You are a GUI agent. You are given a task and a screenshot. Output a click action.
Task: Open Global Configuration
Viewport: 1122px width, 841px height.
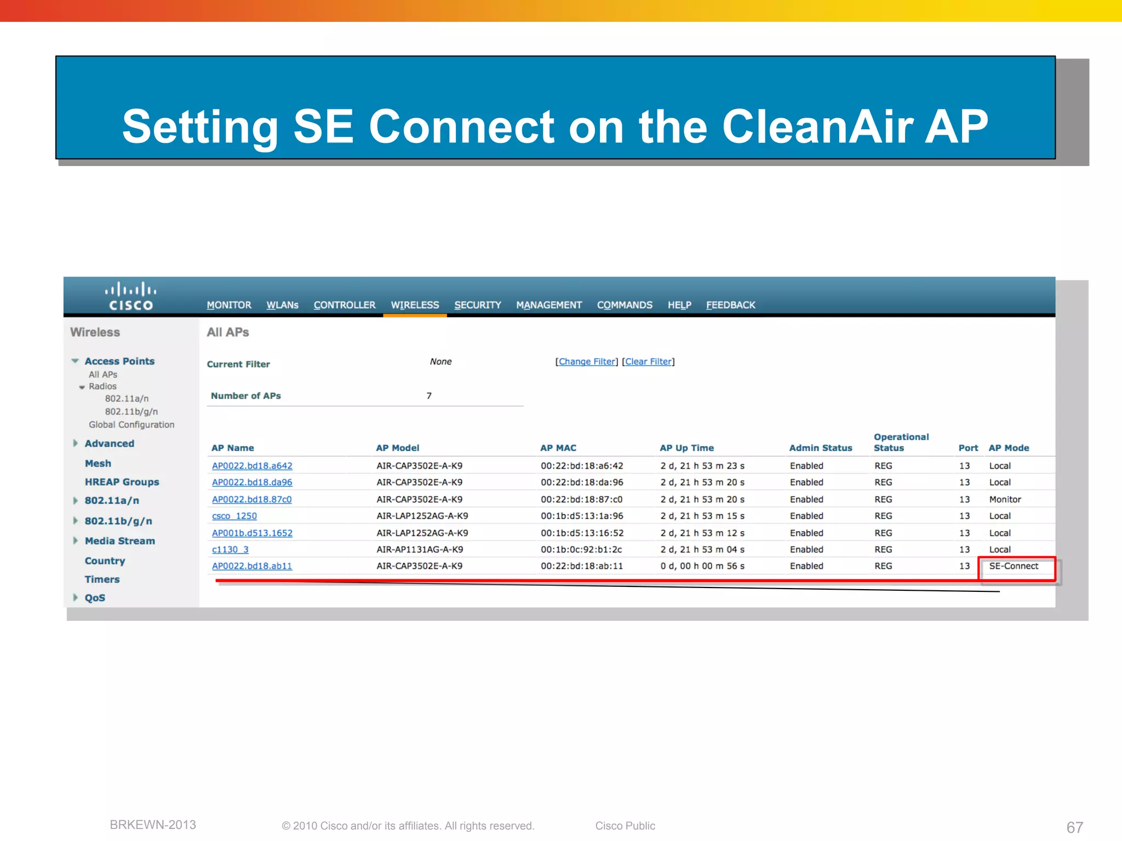[x=131, y=424]
